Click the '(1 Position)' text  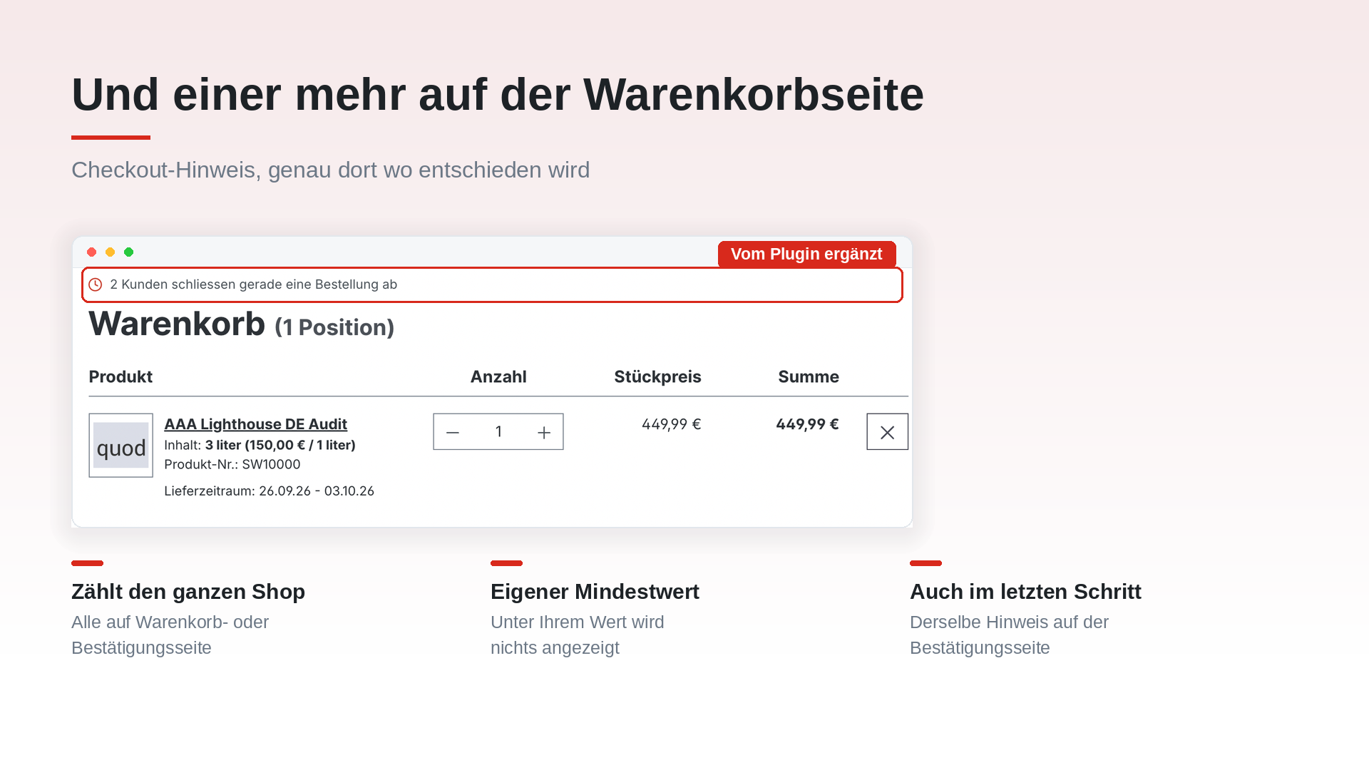coord(334,327)
